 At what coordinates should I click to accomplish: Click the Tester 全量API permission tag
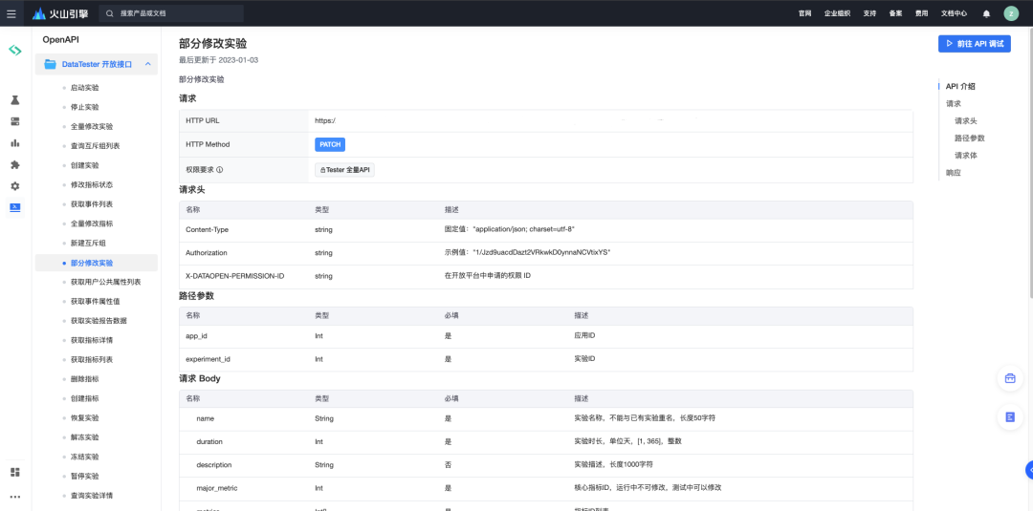(345, 170)
